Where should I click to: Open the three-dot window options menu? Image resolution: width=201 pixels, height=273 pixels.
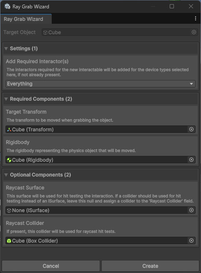point(196,18)
